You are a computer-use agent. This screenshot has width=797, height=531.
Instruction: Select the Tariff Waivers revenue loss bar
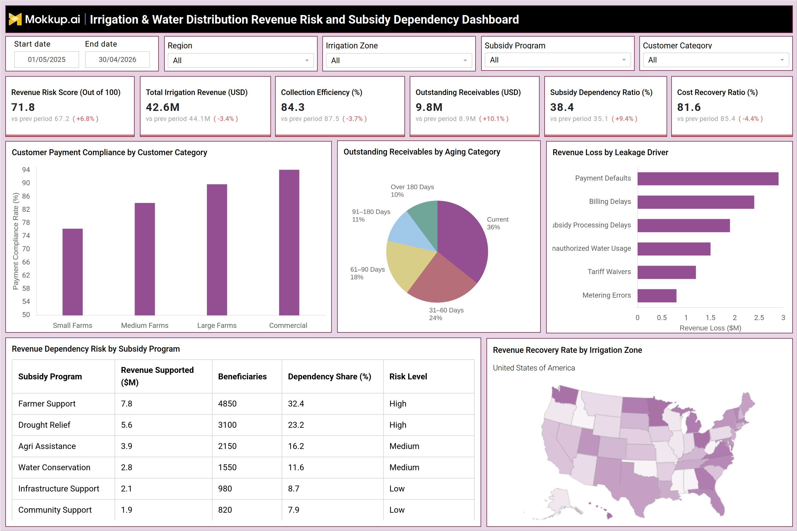point(667,272)
